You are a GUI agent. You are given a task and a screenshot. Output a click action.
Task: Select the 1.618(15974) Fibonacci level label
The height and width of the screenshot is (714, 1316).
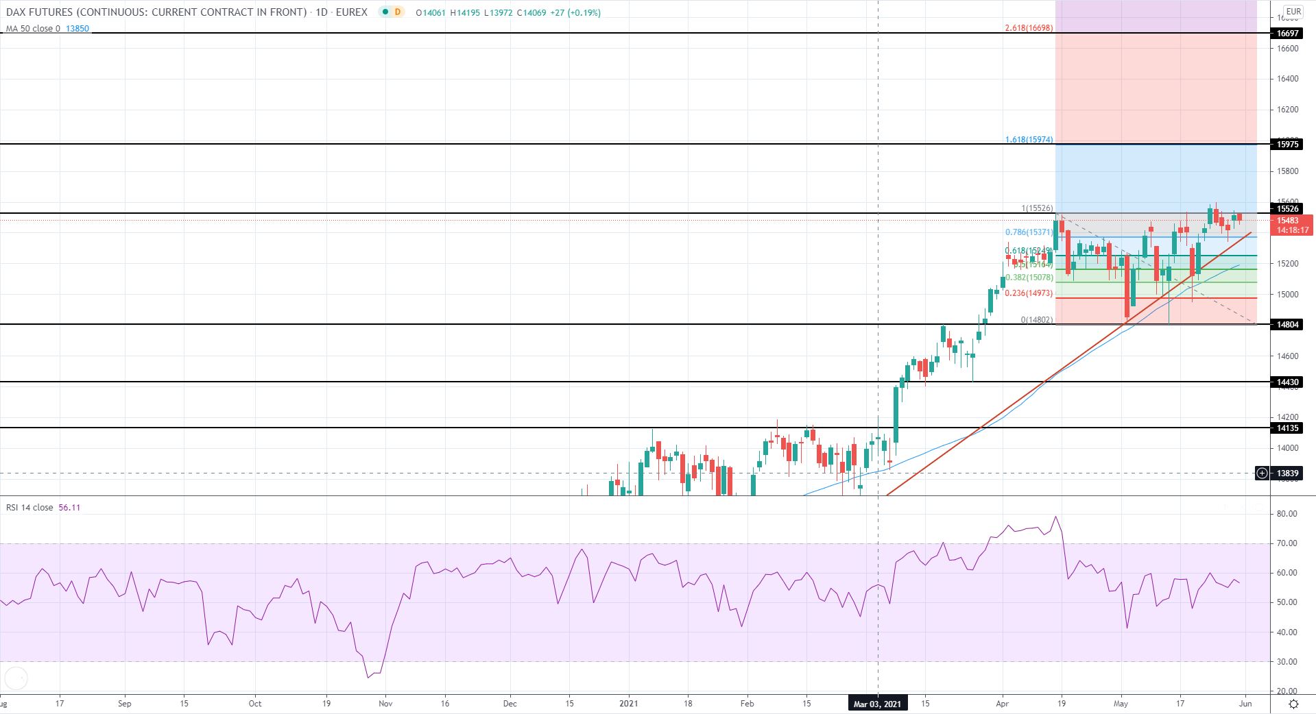(x=1029, y=140)
